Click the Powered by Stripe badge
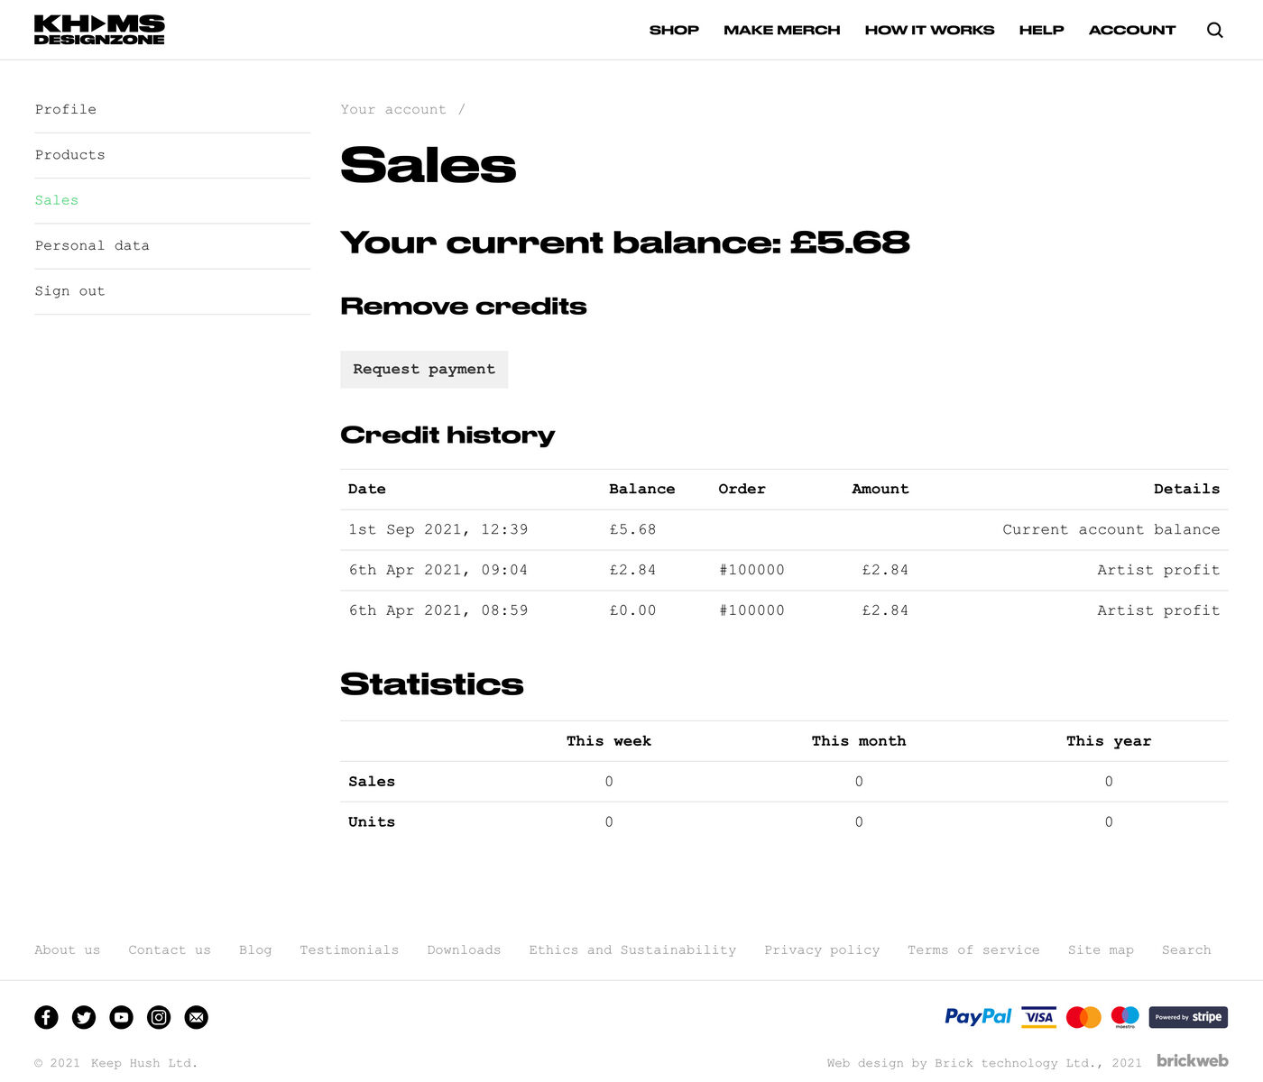 (x=1187, y=1017)
